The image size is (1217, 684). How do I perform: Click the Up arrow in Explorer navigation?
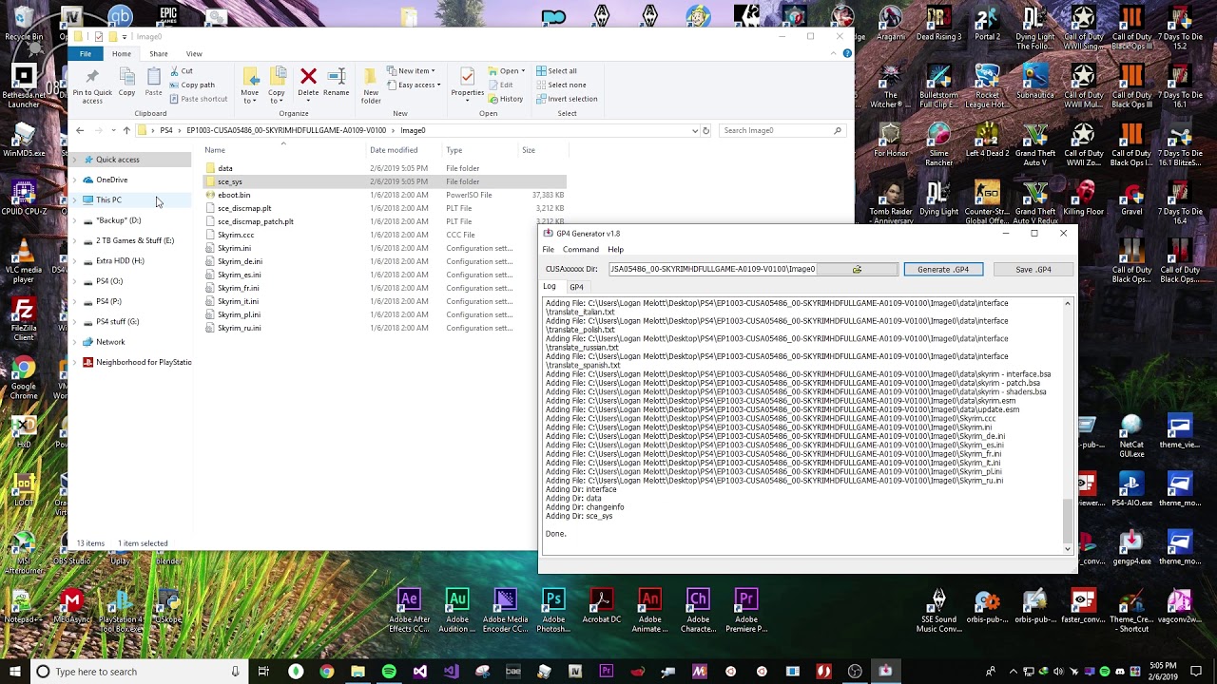coord(126,130)
